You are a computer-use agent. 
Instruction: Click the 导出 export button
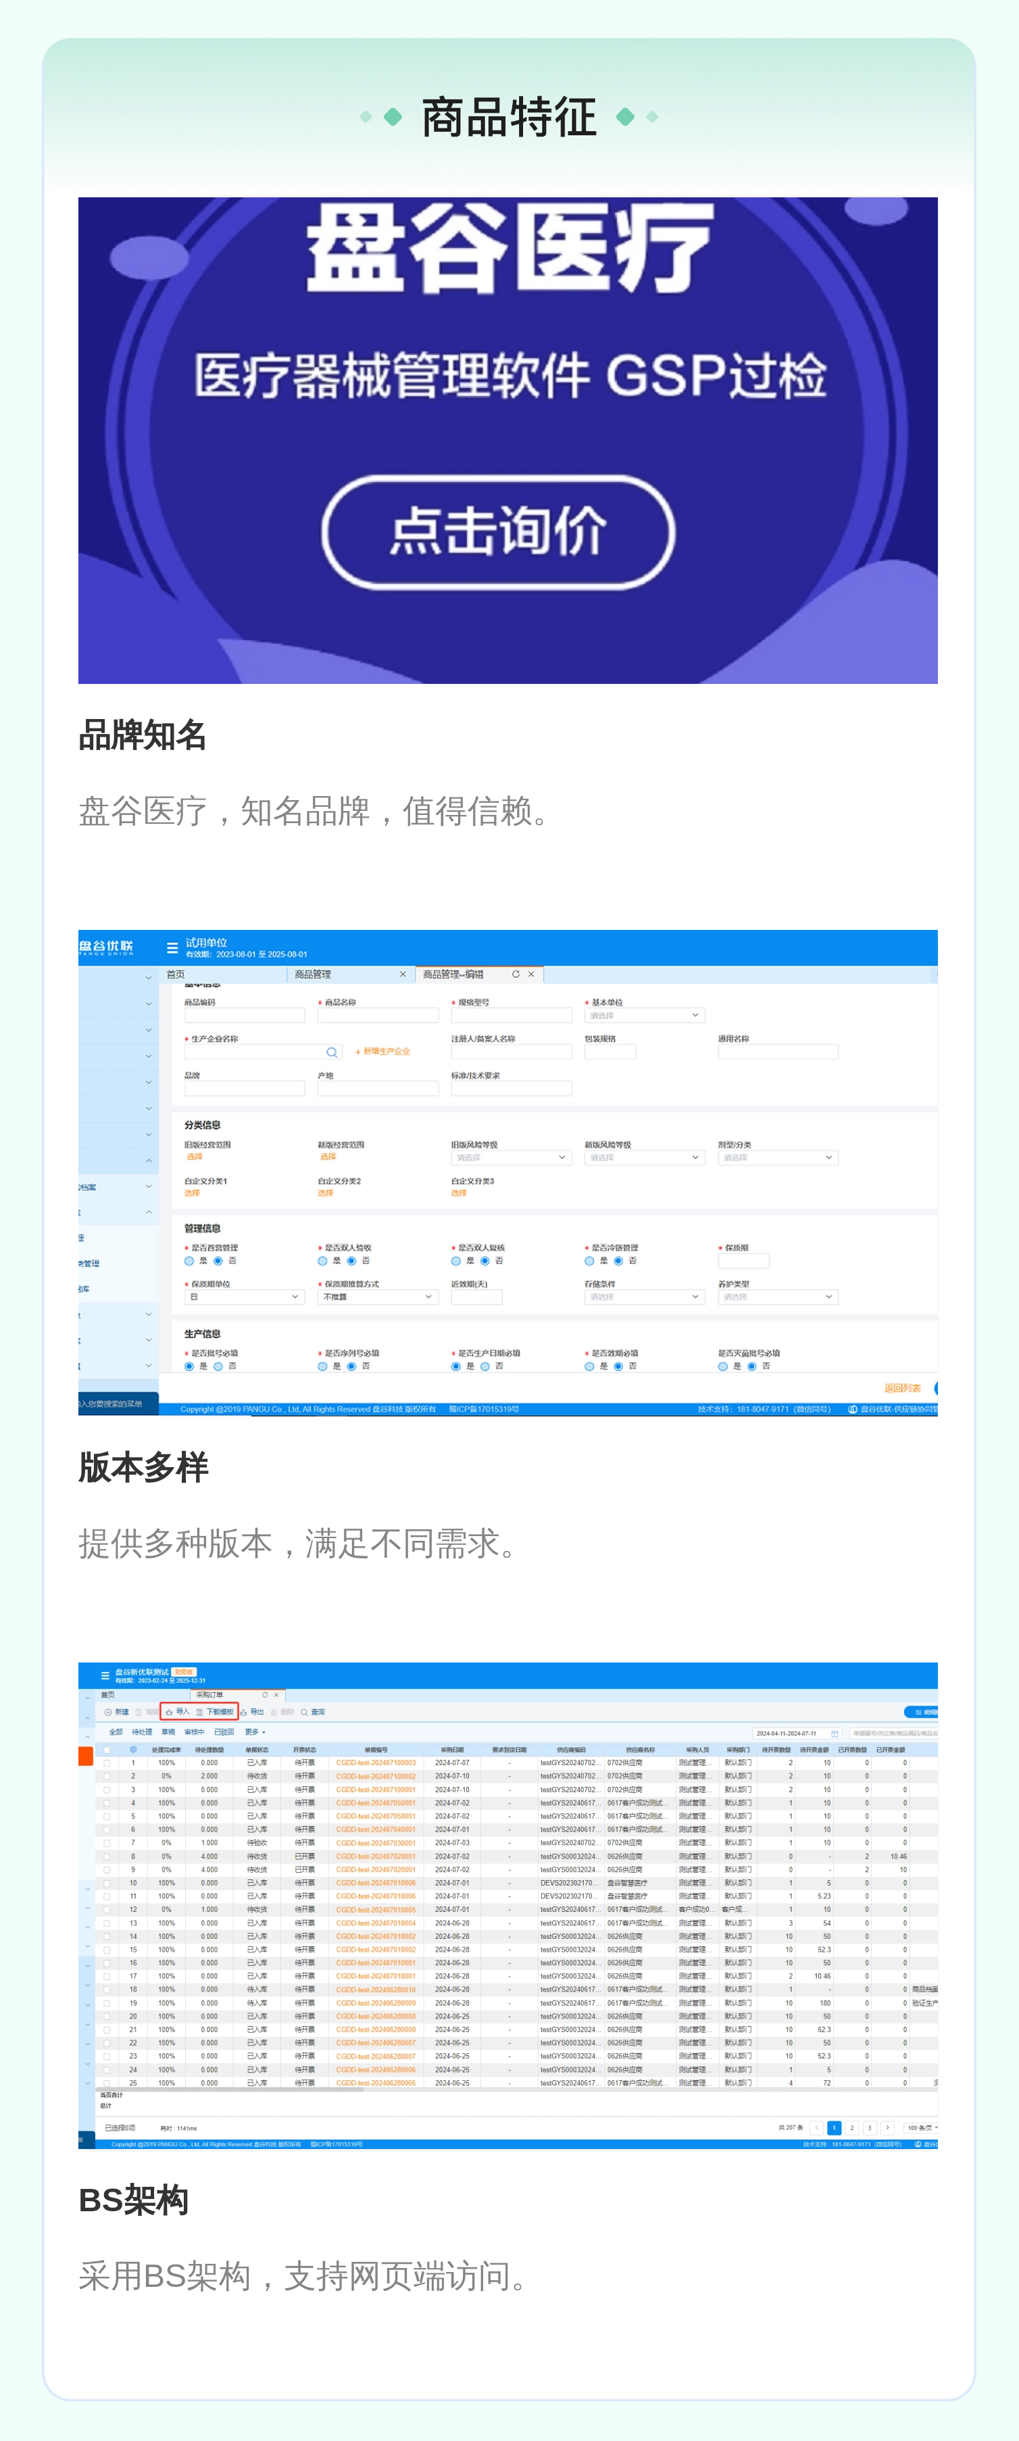point(252,1712)
